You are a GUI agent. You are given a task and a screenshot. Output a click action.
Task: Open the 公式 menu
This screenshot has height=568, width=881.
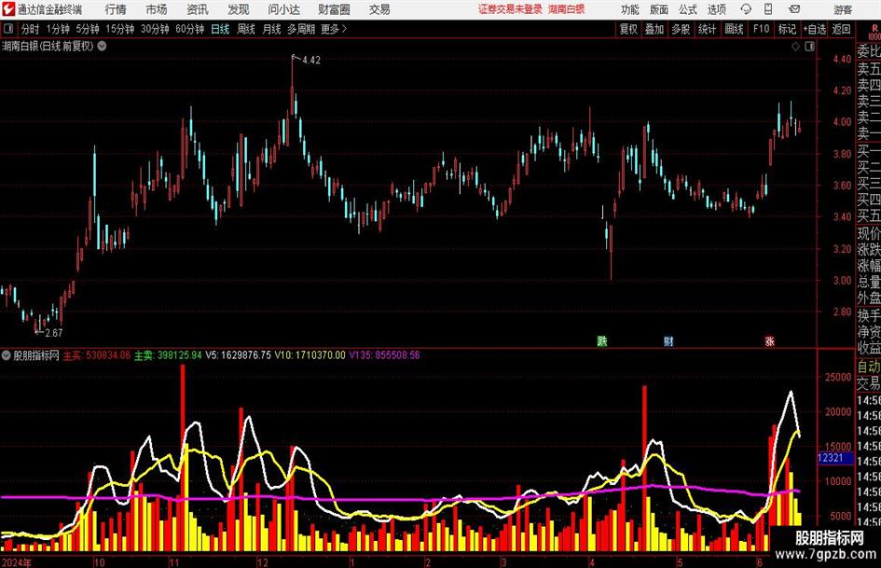point(688,9)
